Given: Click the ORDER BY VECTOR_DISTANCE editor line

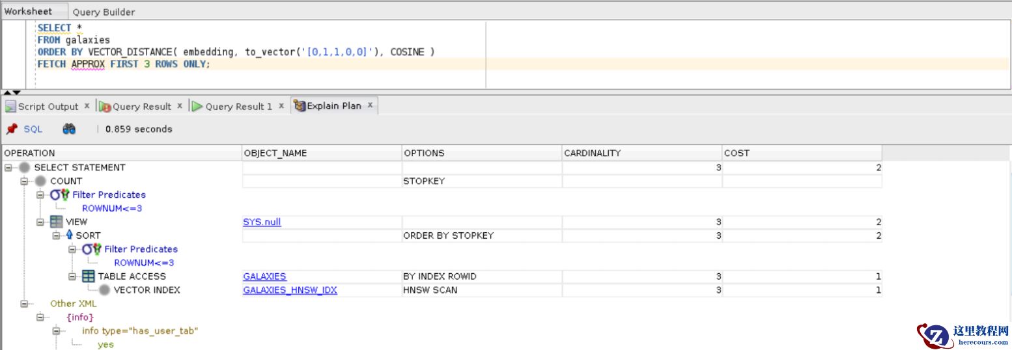Looking at the screenshot, I should [236, 51].
